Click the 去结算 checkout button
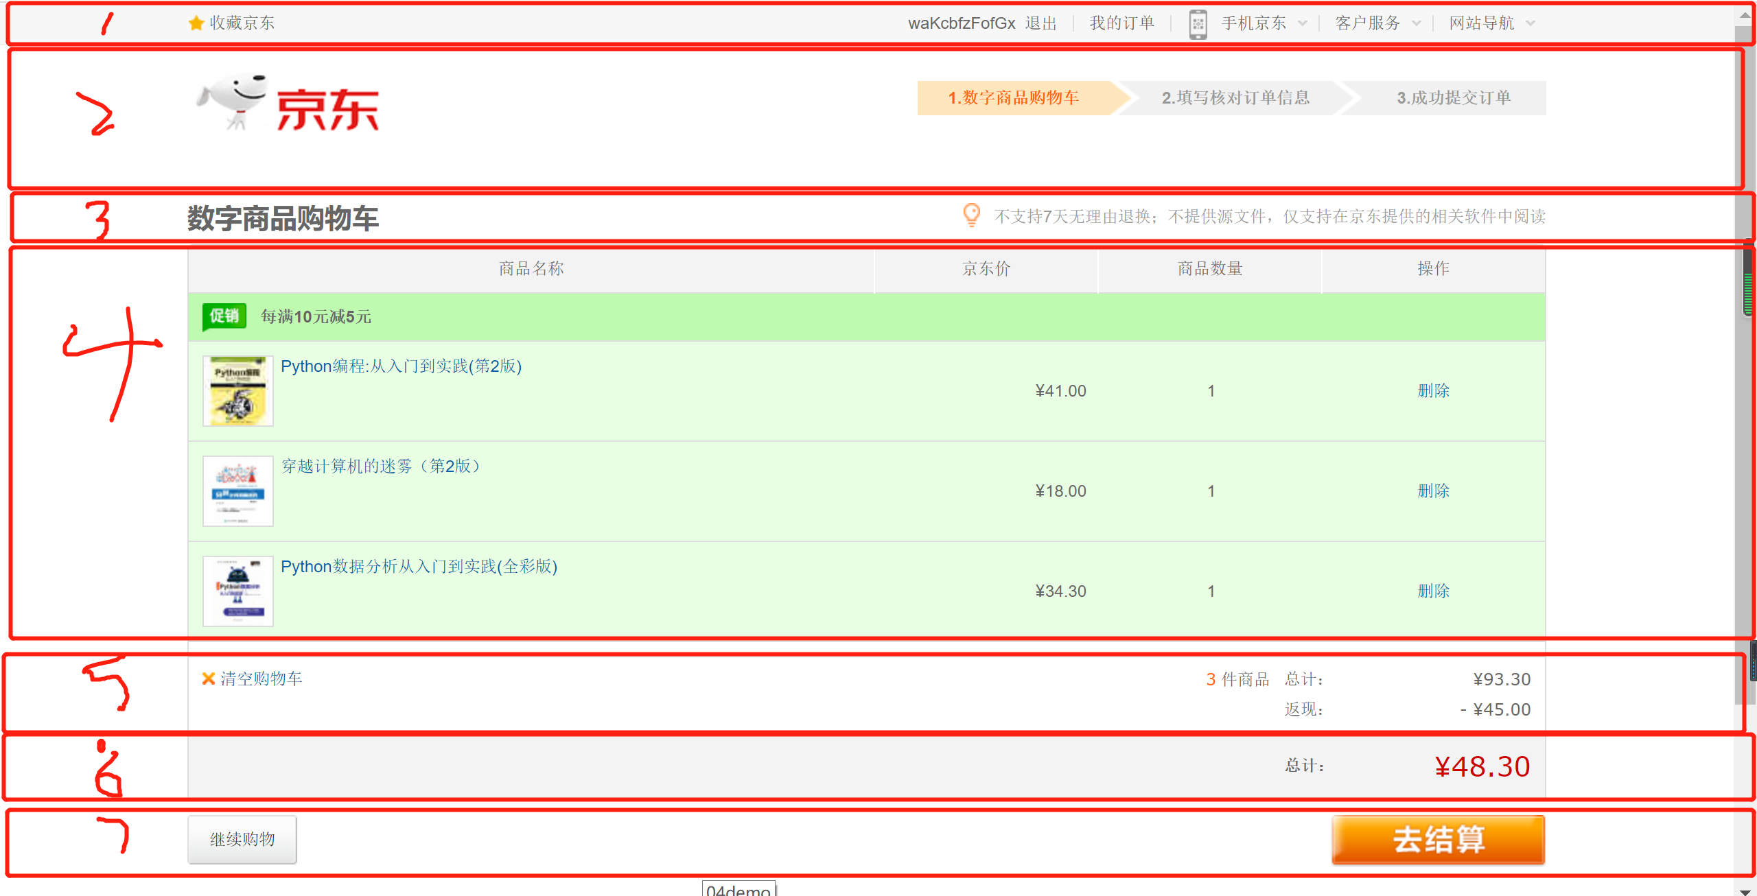Image resolution: width=1757 pixels, height=896 pixels. (1438, 839)
